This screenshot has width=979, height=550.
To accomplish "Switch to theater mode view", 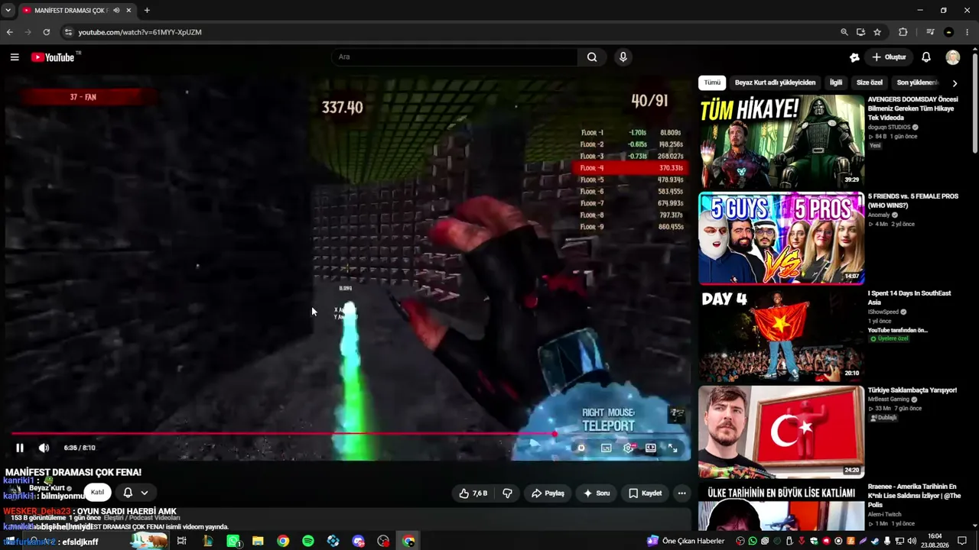I will [650, 448].
